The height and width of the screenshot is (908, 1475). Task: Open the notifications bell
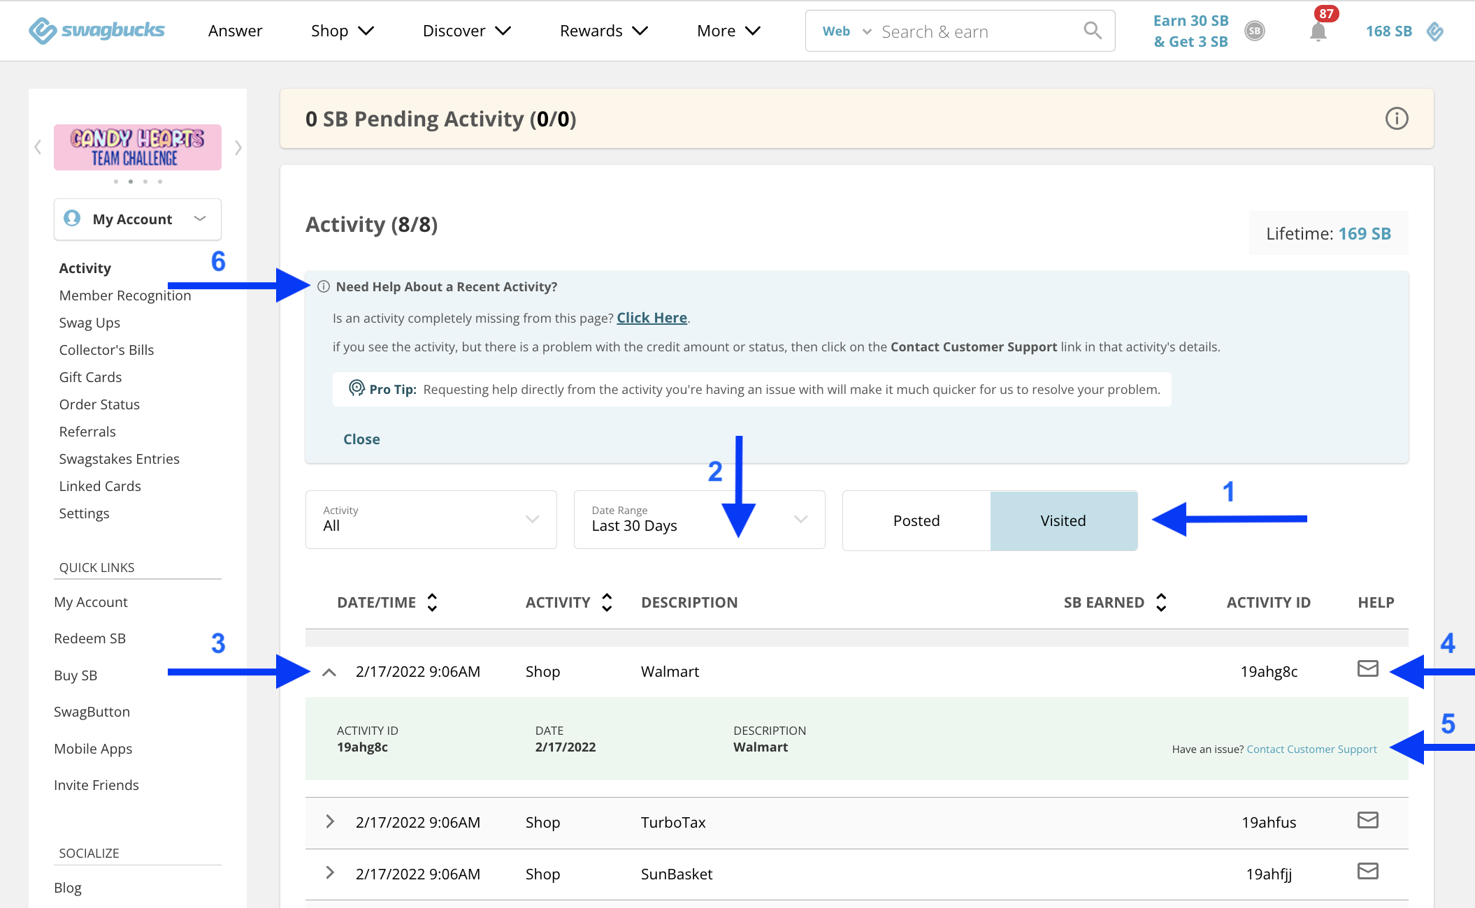[x=1318, y=31]
